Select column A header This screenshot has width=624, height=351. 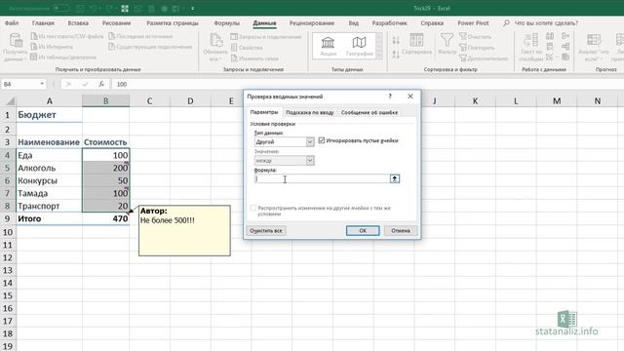(50, 101)
